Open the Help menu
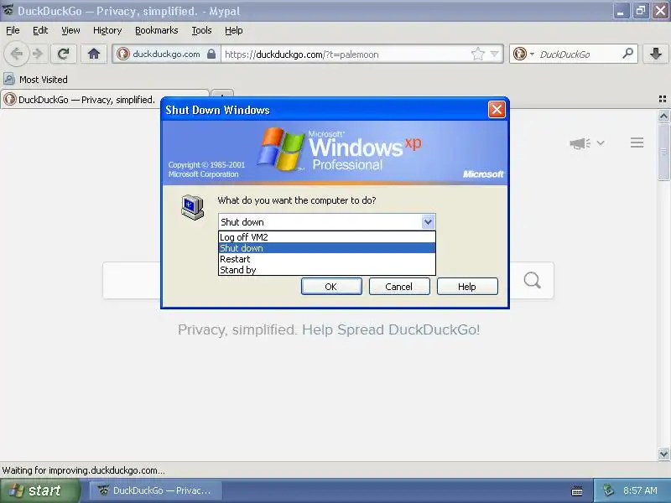This screenshot has height=503, width=671. click(234, 30)
